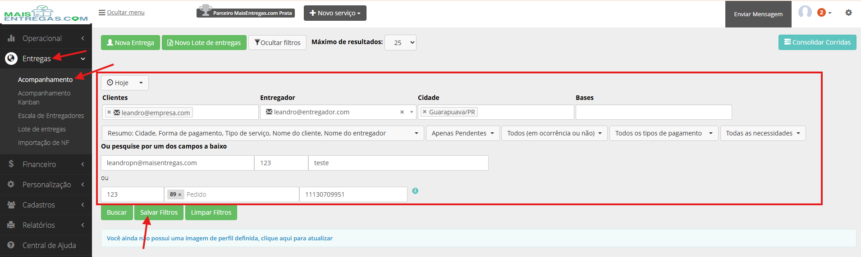Open Central de Ajuda
The image size is (861, 257).
46,245
